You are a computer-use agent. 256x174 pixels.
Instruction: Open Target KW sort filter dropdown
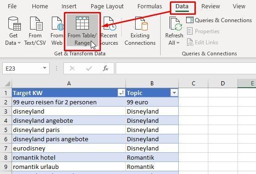[121, 93]
